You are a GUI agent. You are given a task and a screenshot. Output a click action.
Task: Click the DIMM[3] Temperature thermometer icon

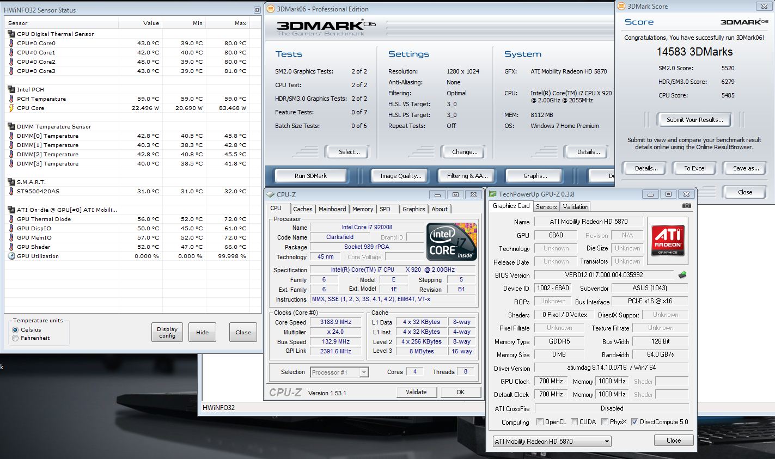(11, 163)
